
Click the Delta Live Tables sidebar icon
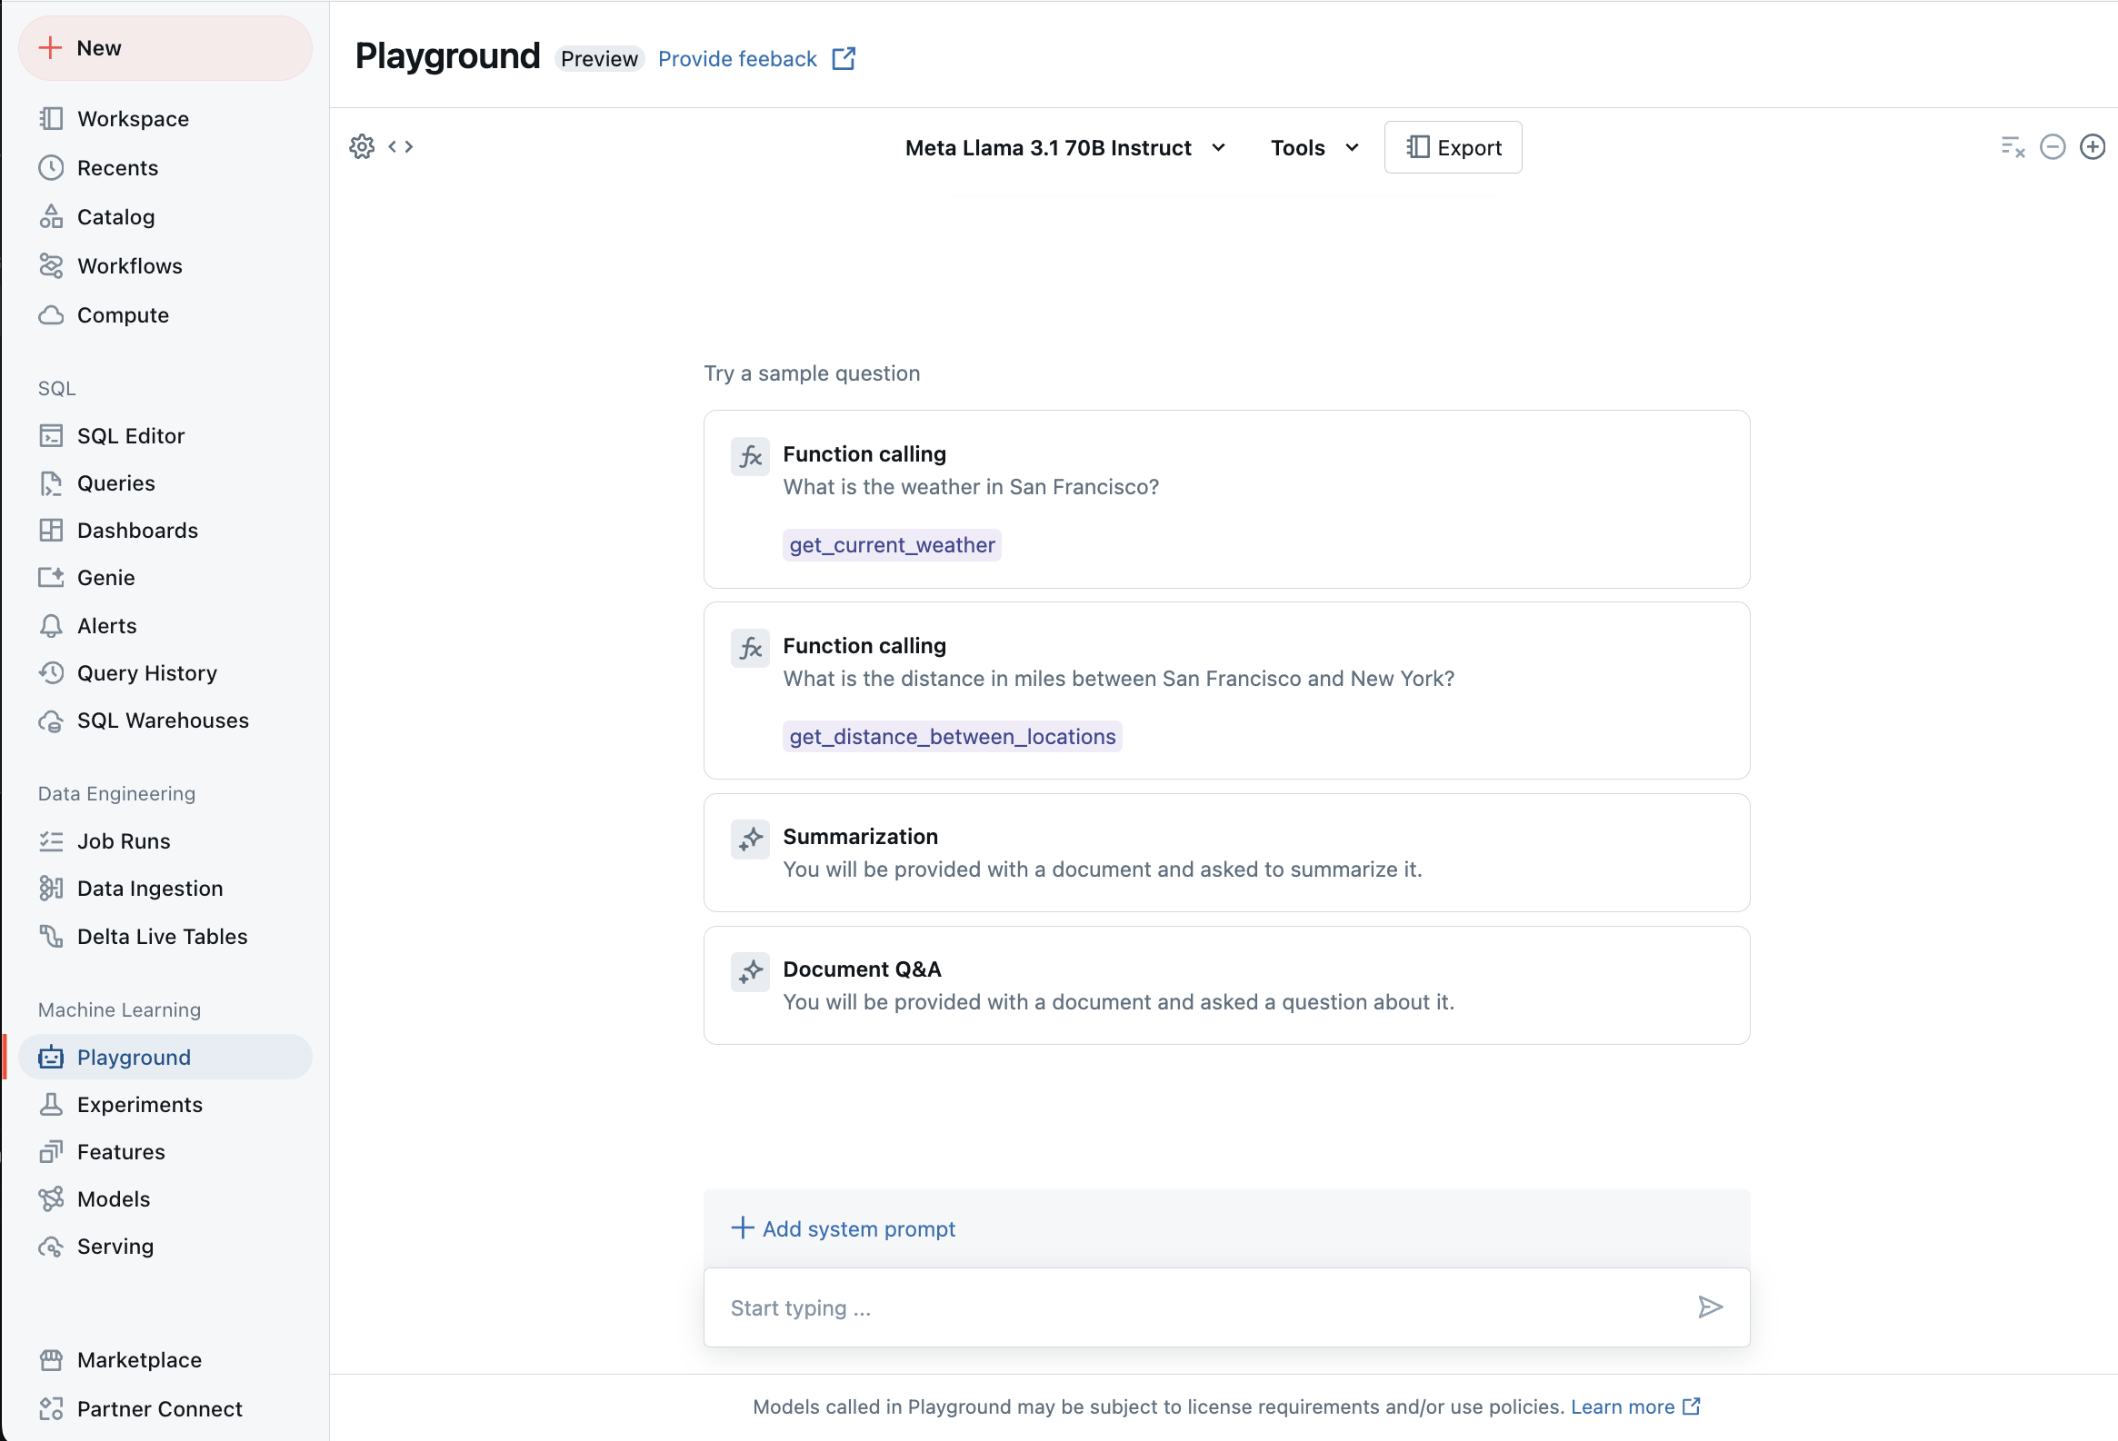(x=52, y=934)
